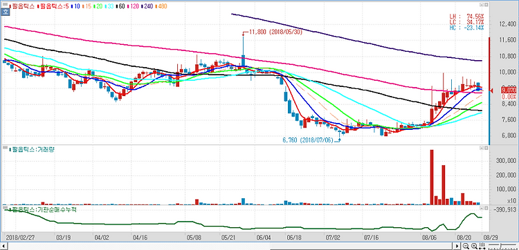Zoom in the chart with plus magnifier
519x250 pixels.
[x=474, y=246]
